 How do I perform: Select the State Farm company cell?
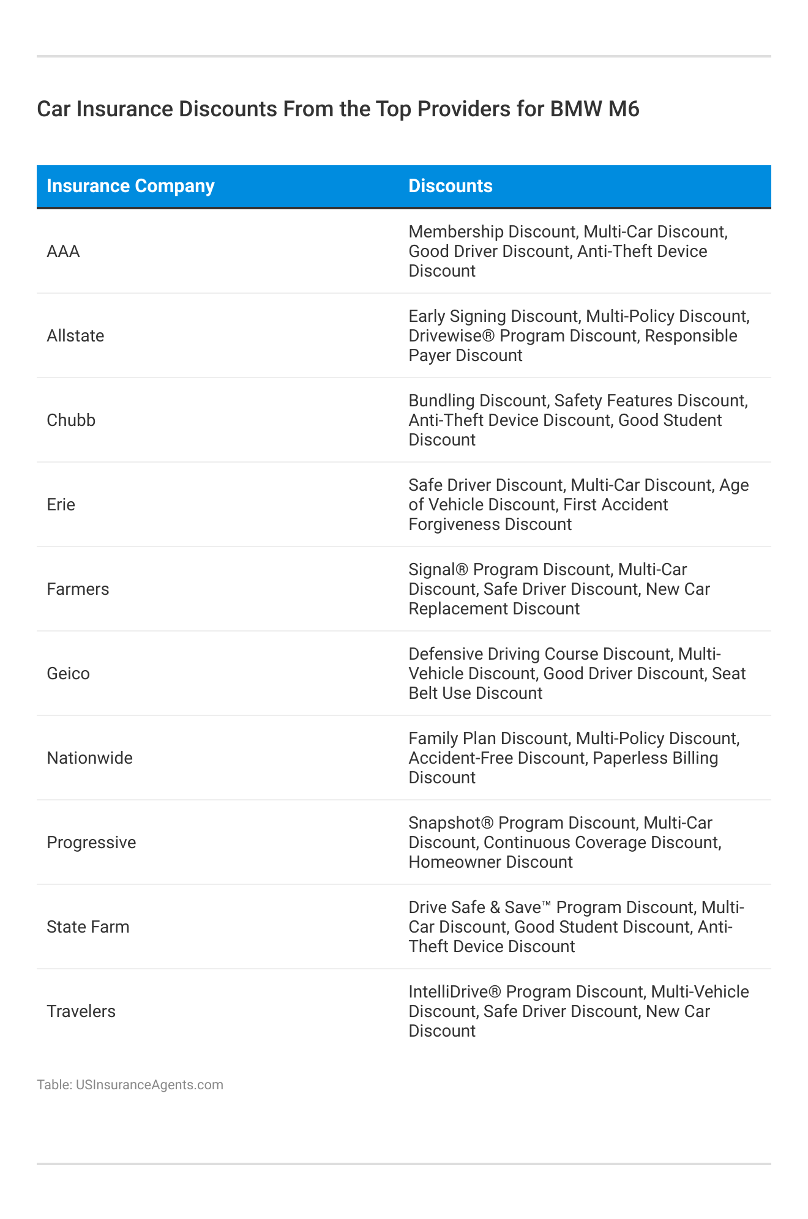pos(88,927)
